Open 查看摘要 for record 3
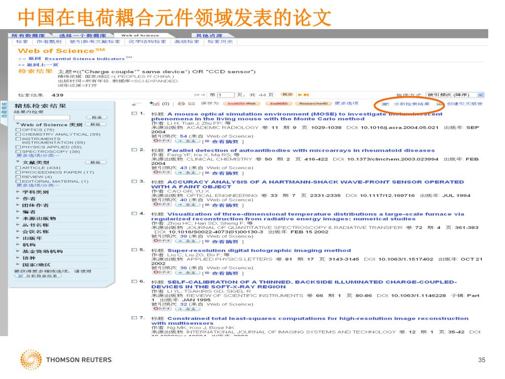505x379 pixels. (x=225, y=205)
